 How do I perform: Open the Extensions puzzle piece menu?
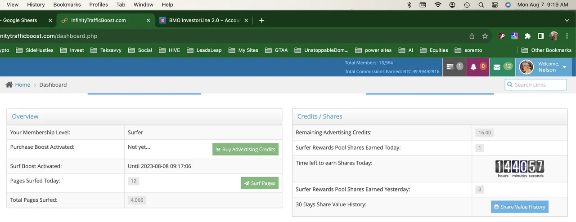coord(527,36)
